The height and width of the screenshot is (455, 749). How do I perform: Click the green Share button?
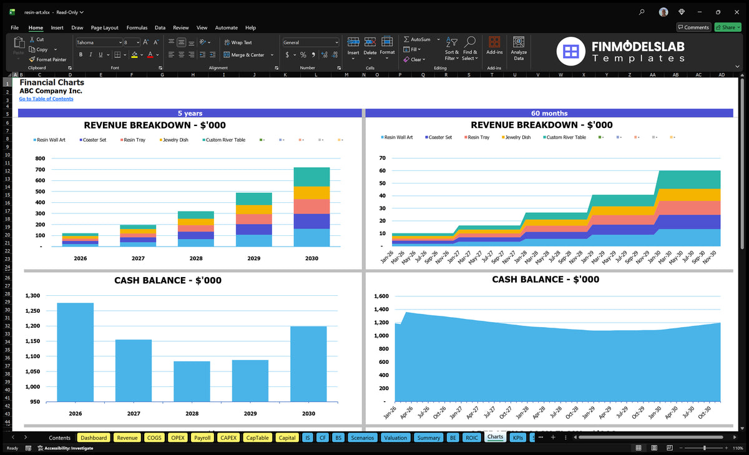(728, 27)
